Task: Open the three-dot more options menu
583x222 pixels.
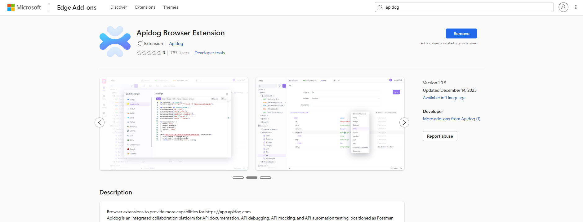Action: [576, 7]
